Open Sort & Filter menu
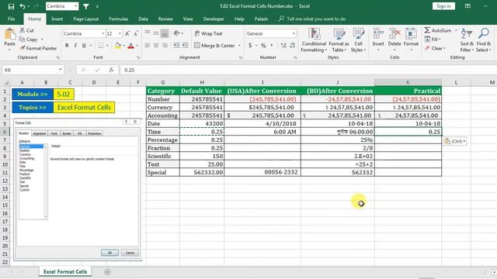 click(467, 40)
